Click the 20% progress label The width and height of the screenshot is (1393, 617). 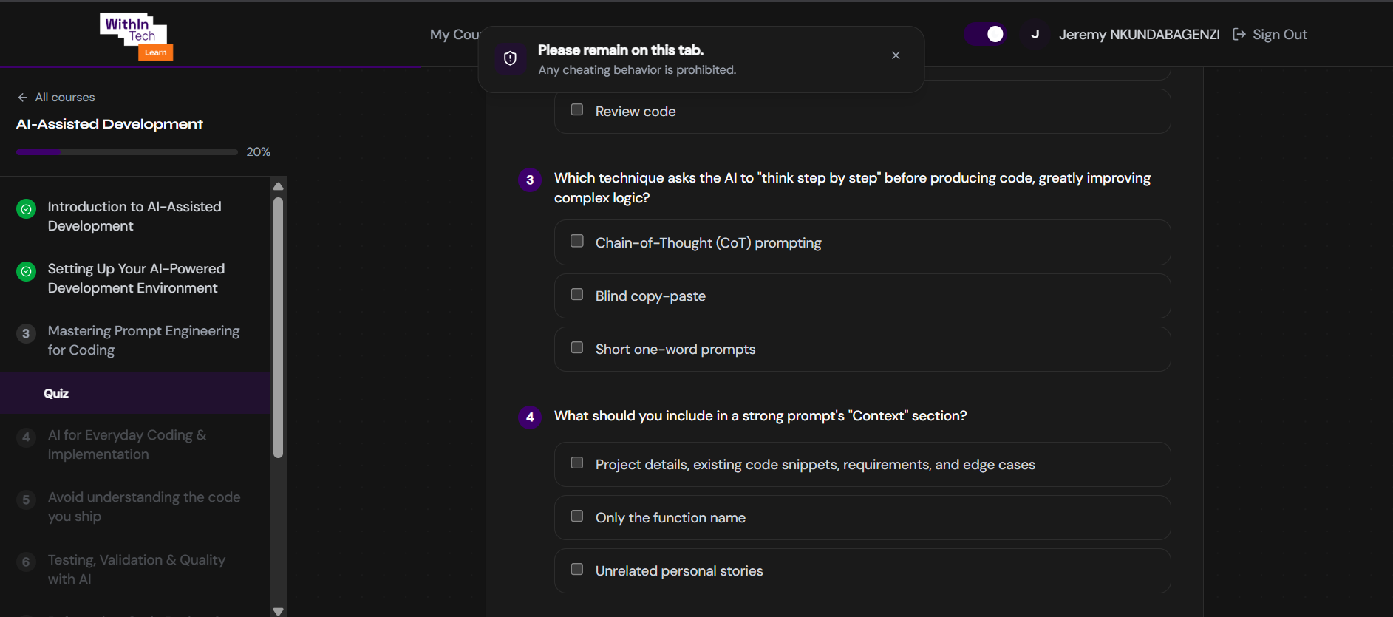[258, 152]
